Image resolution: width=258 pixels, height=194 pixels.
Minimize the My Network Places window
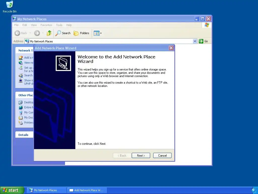pyautogui.click(x=197, y=19)
